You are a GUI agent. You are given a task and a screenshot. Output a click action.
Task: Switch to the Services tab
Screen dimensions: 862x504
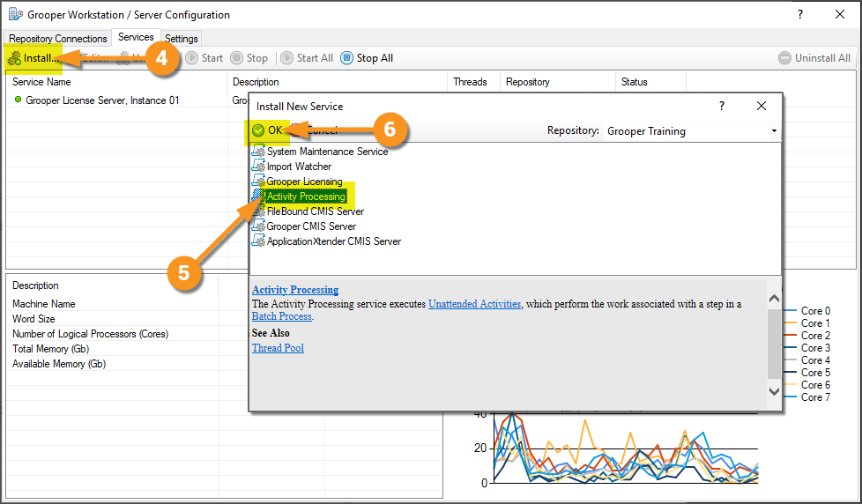coord(136,37)
